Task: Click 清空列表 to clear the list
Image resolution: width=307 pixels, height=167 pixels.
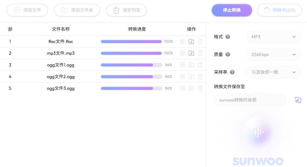Action: click(126, 10)
